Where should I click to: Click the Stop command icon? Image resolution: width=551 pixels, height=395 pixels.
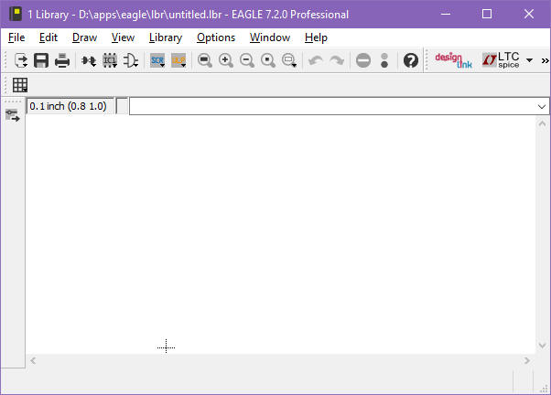(x=363, y=60)
